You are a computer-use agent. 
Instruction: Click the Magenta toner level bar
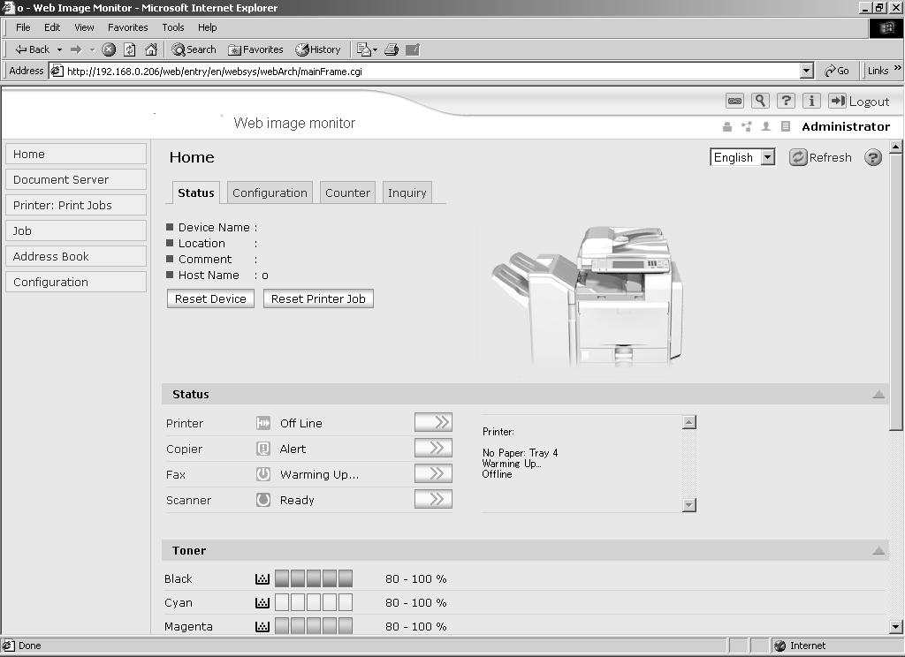314,626
